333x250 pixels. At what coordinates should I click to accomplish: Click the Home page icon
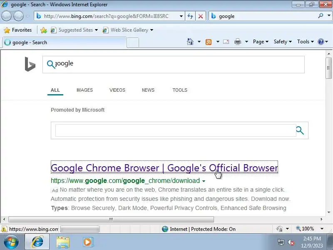[190, 42]
